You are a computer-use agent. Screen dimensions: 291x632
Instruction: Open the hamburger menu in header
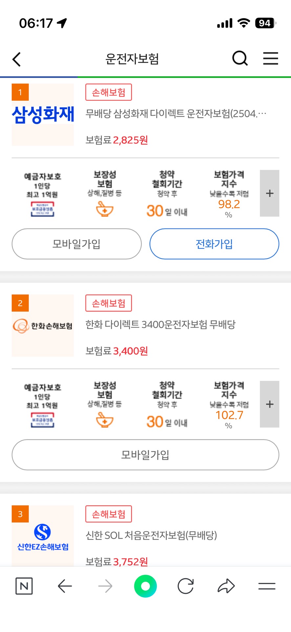[271, 59]
